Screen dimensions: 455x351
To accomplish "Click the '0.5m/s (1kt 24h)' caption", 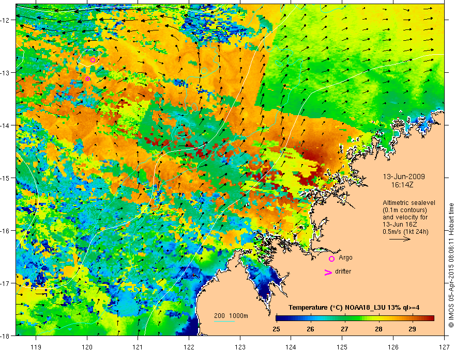I will pos(405,231).
